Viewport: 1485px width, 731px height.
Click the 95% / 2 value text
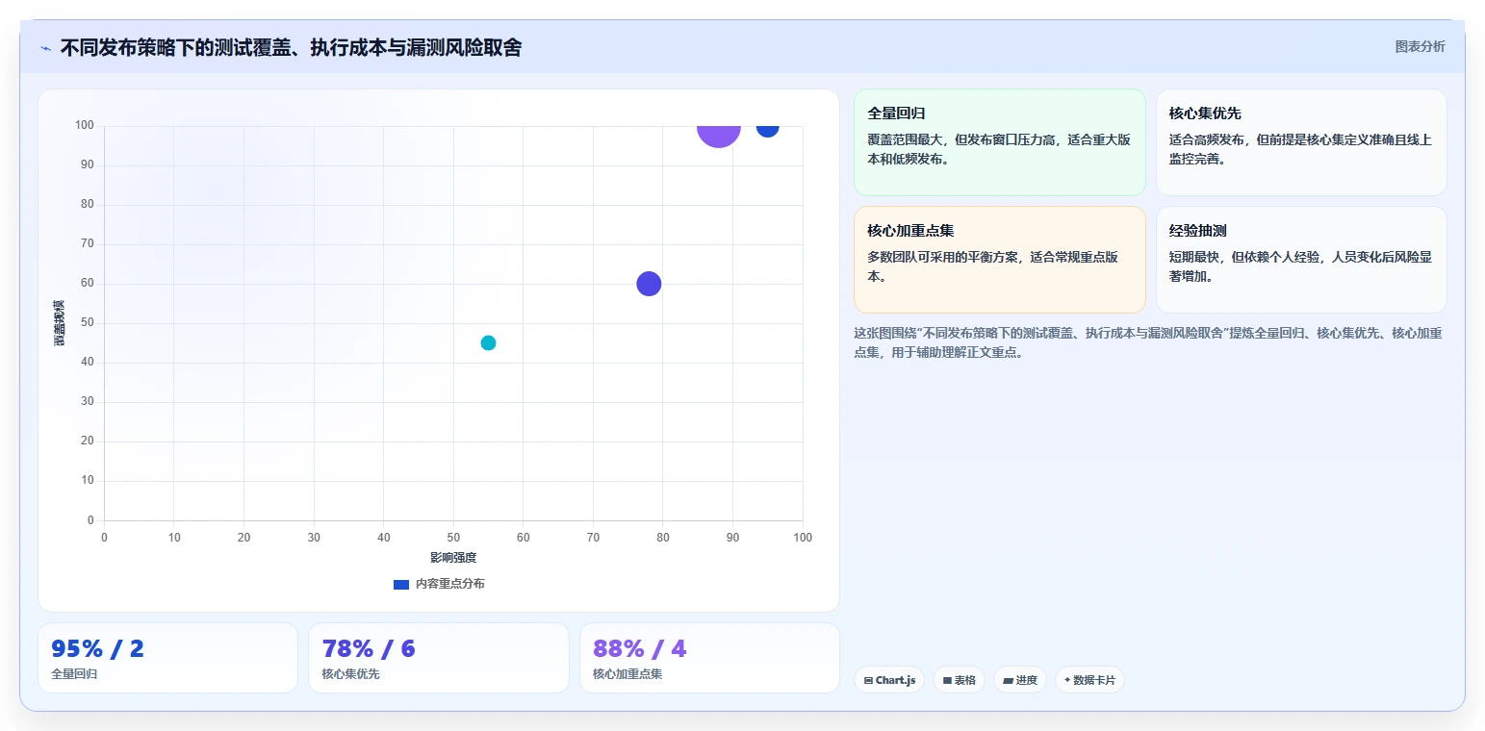[97, 648]
